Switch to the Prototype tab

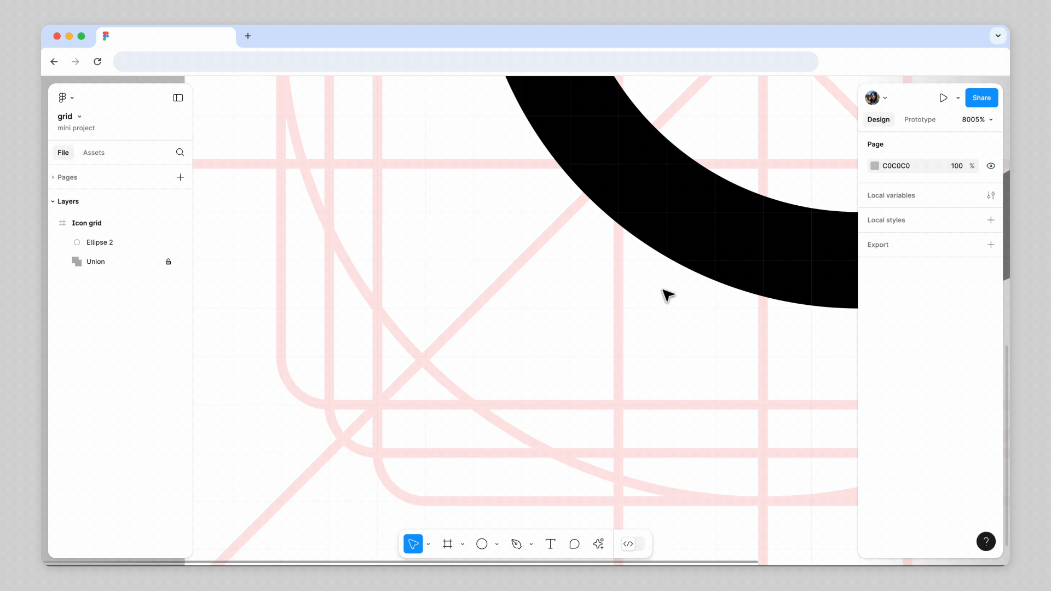pos(920,119)
